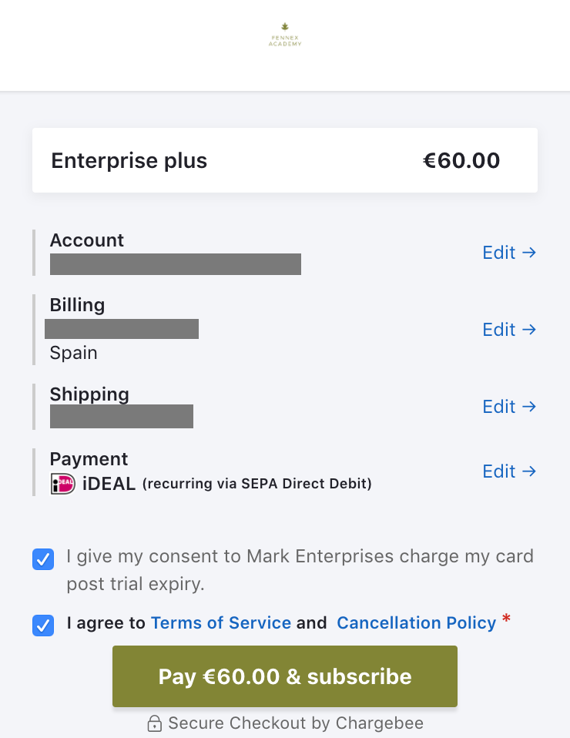Image resolution: width=570 pixels, height=738 pixels.
Task: Edit the Account details
Action: click(x=508, y=253)
